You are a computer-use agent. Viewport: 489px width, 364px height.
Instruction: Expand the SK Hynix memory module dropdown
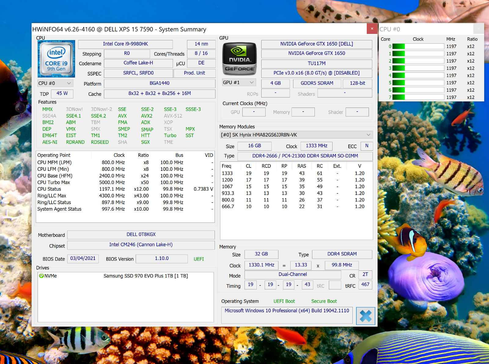(x=296, y=135)
